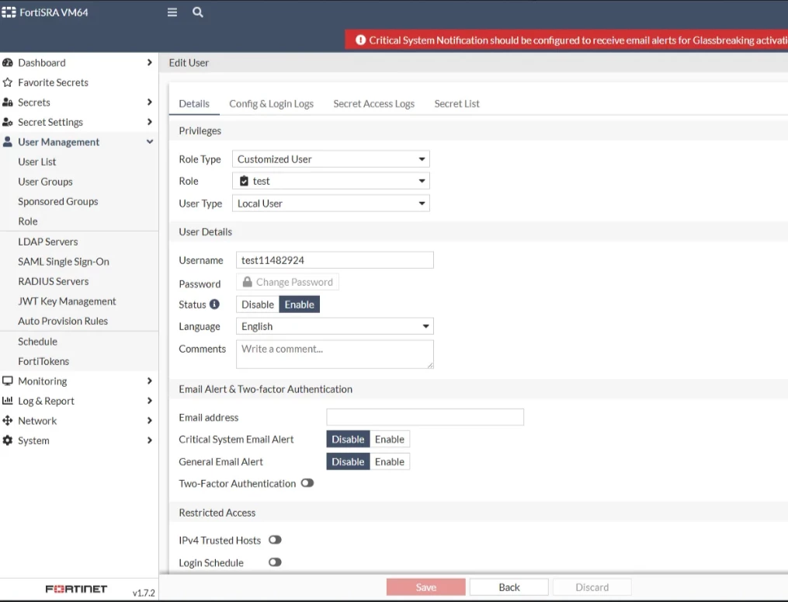Viewport: 788px width, 602px height.
Task: Click the Network arrows icon
Action: [x=8, y=420]
